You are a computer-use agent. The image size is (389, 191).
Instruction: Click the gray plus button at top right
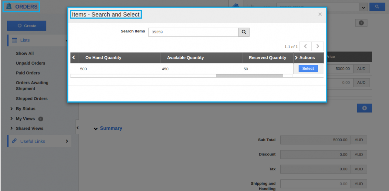361,23
